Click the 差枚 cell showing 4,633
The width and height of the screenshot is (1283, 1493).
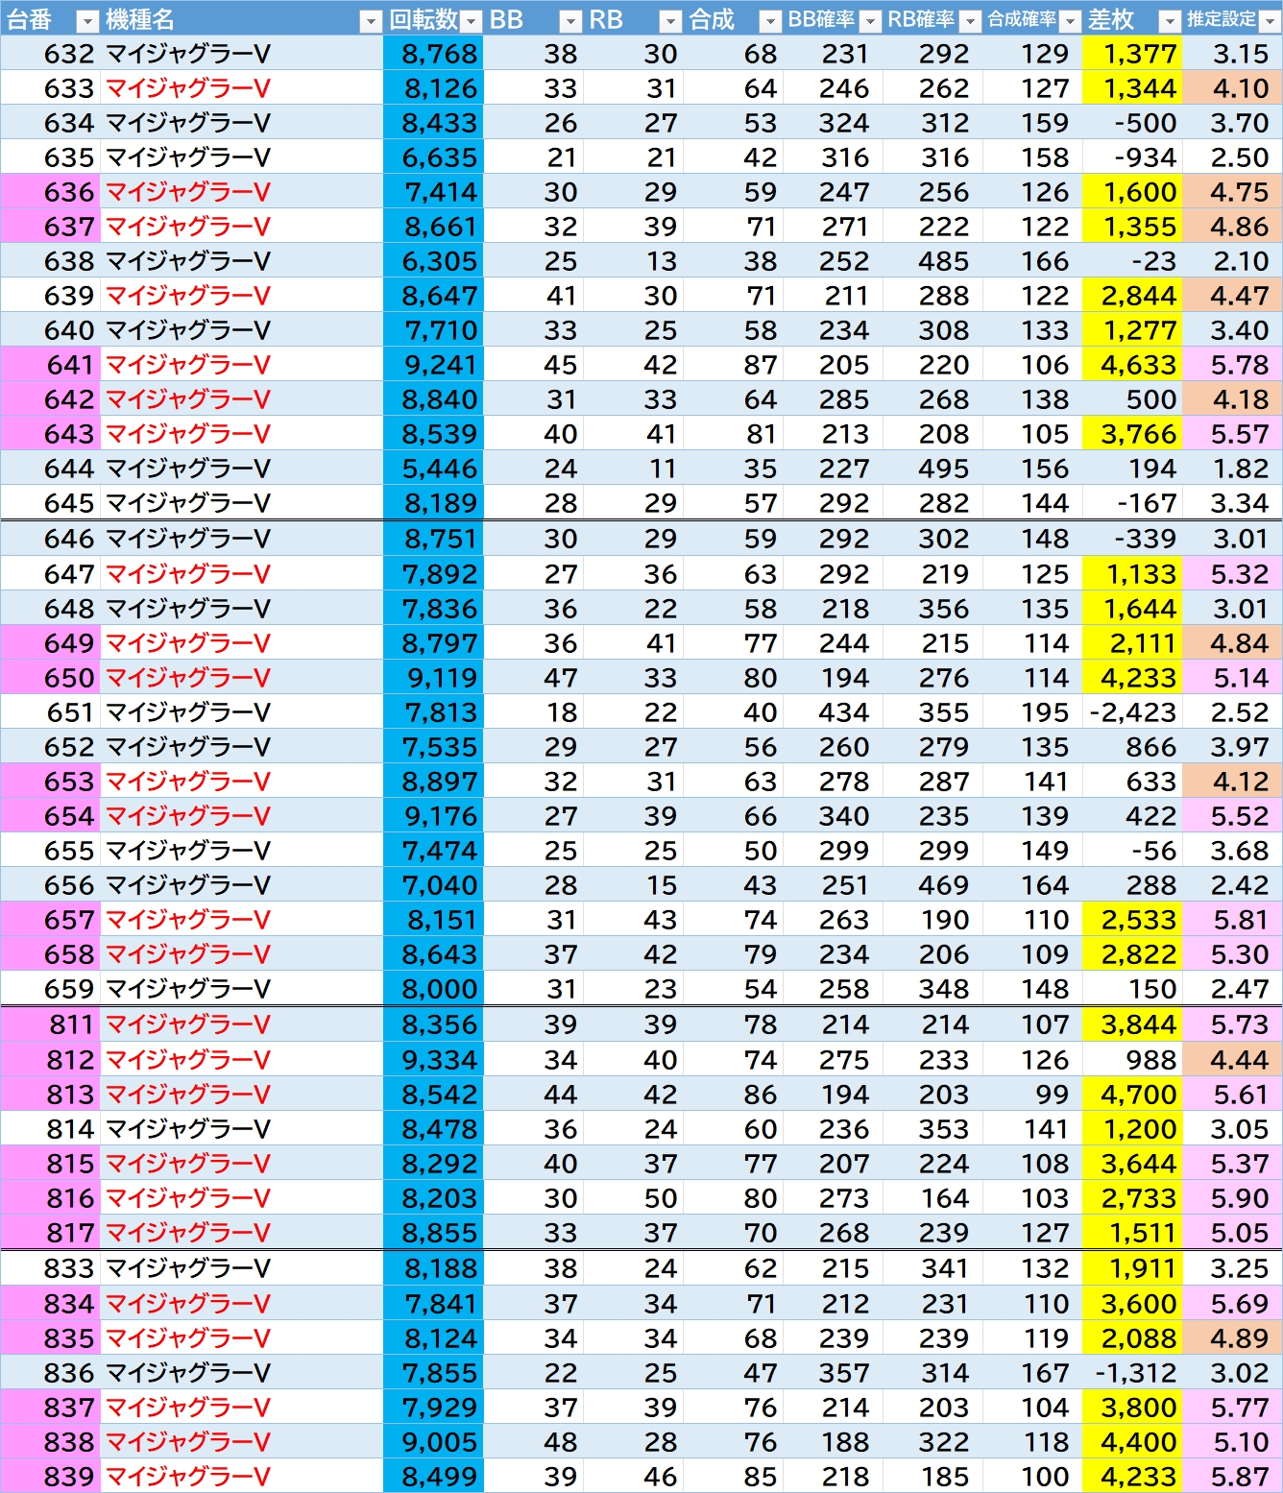(x=1138, y=365)
